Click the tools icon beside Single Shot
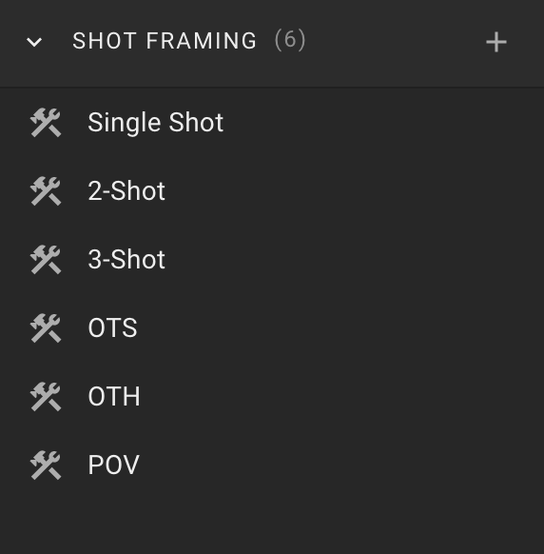The width and height of the screenshot is (544, 554). pos(46,123)
